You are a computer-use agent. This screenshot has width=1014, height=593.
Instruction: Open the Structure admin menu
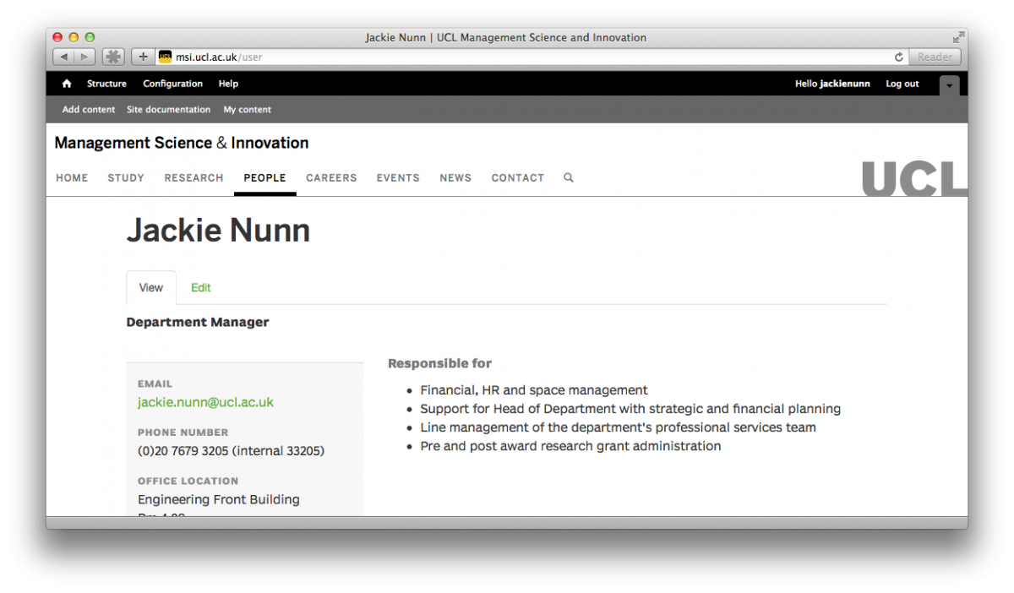[x=106, y=84]
